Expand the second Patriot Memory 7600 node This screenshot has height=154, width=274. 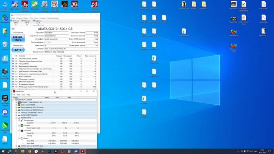16,110
